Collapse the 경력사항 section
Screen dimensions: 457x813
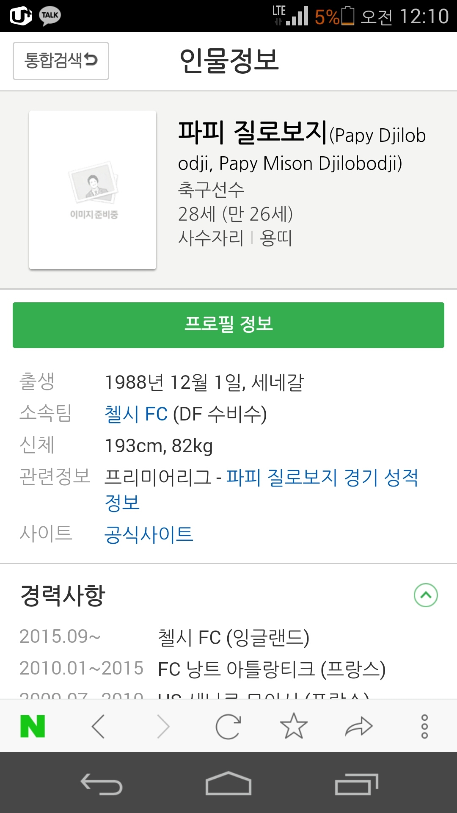point(426,595)
